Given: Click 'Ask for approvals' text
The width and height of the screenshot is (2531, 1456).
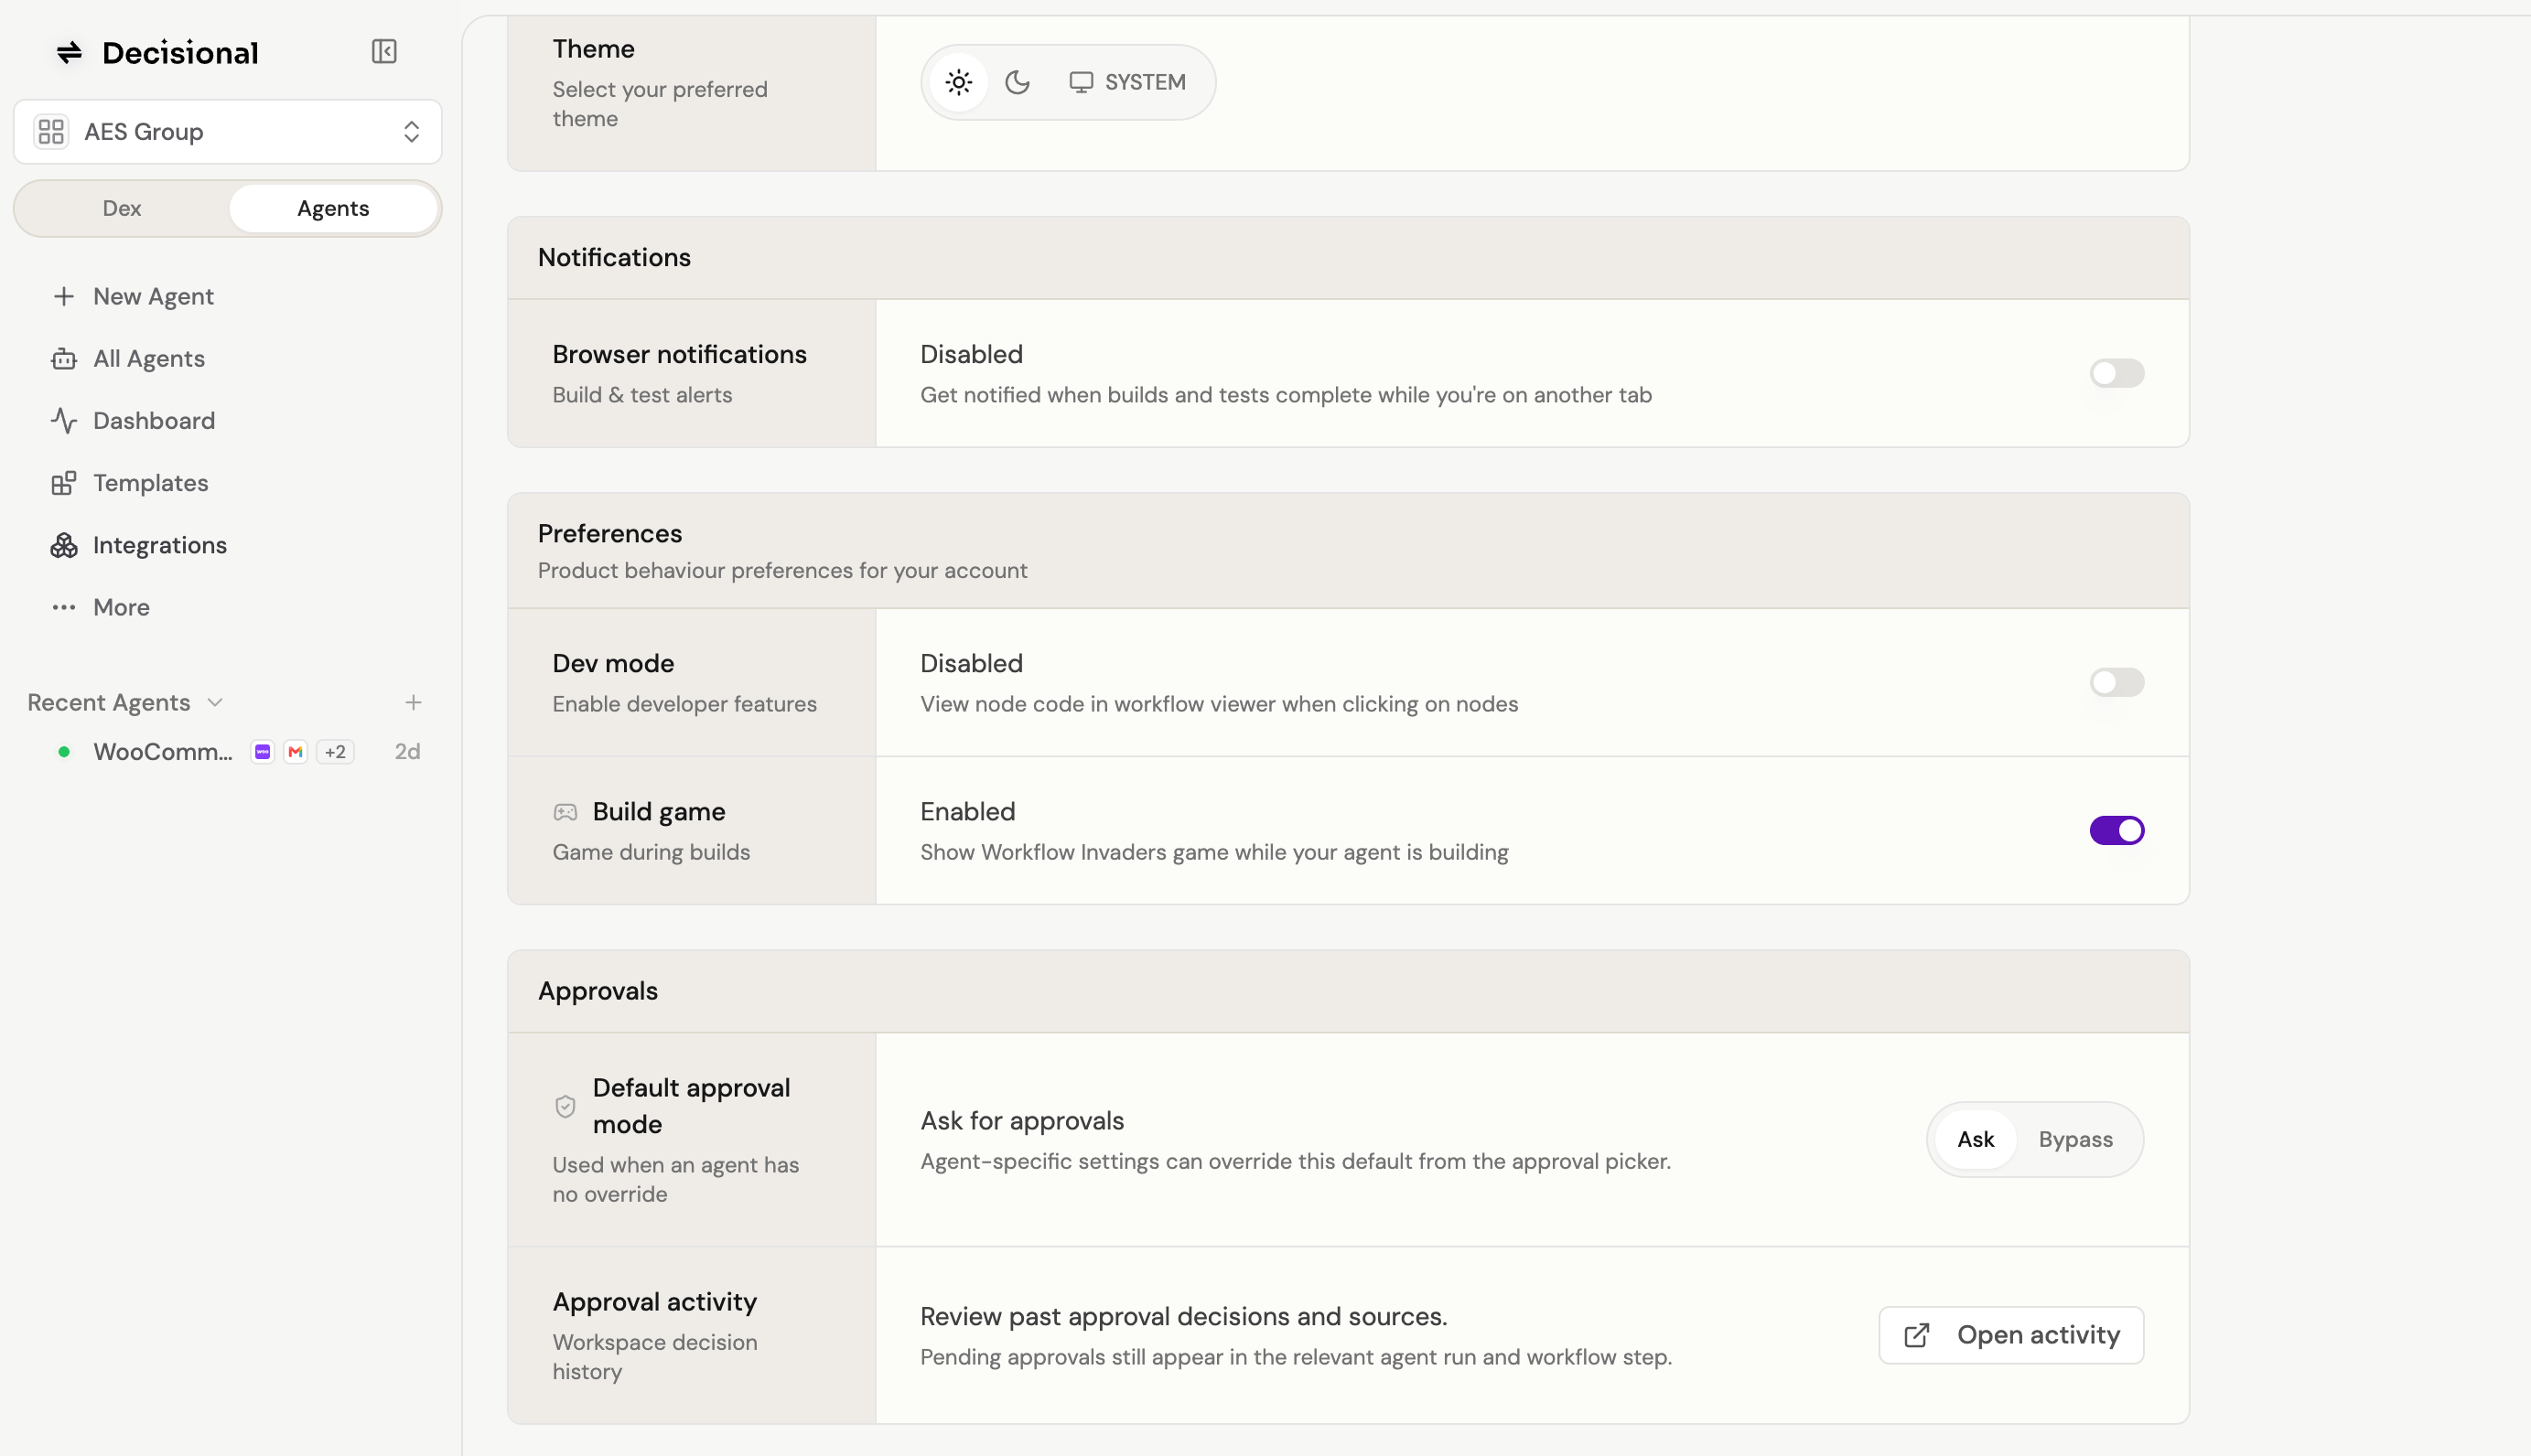Looking at the screenshot, I should 1021,1120.
